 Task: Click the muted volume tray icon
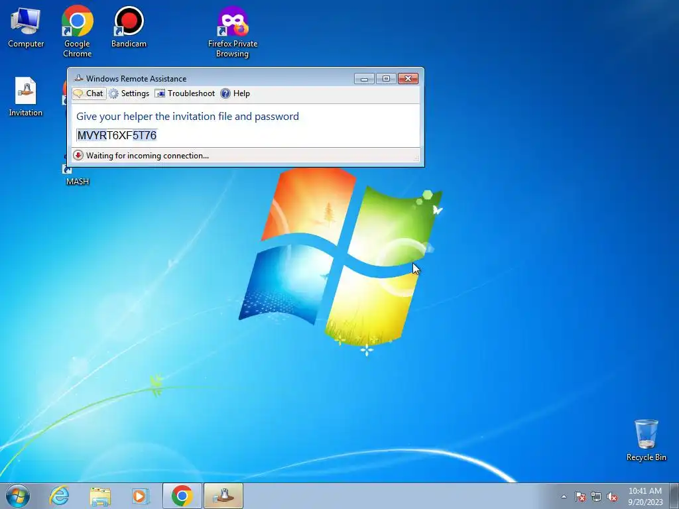(x=612, y=496)
